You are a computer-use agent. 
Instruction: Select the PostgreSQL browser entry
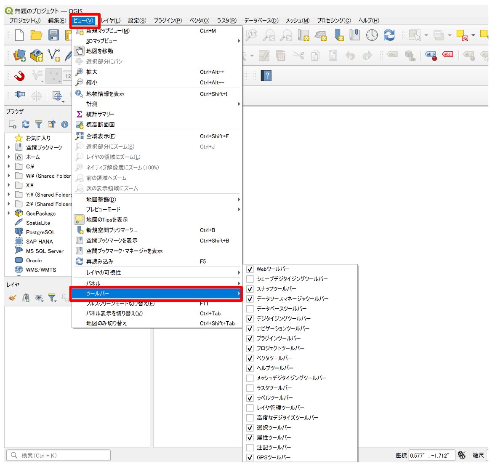[x=40, y=232]
